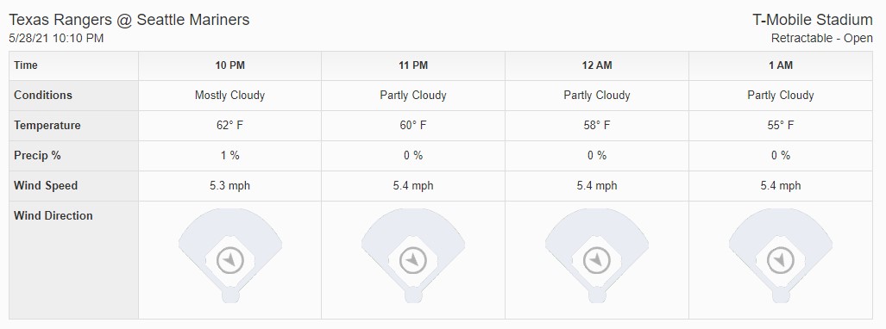886x329 pixels.
Task: Click the 55° F temperature at 1 AM
Action: tap(781, 125)
